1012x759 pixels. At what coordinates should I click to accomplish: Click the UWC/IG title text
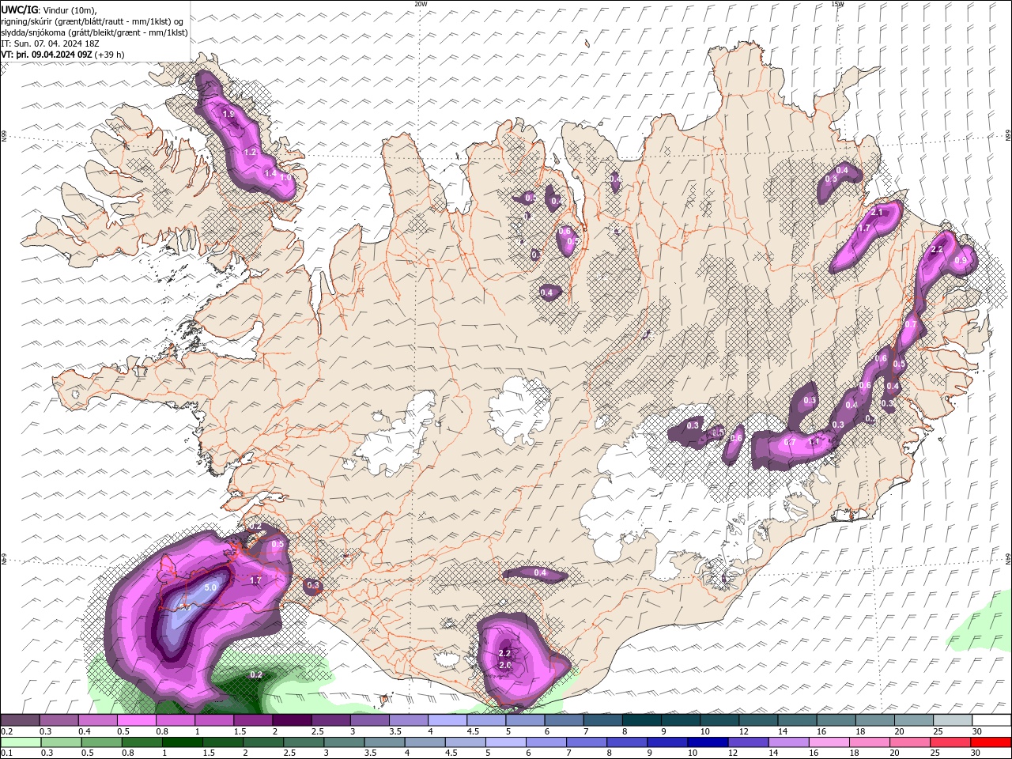pyautogui.click(x=18, y=9)
